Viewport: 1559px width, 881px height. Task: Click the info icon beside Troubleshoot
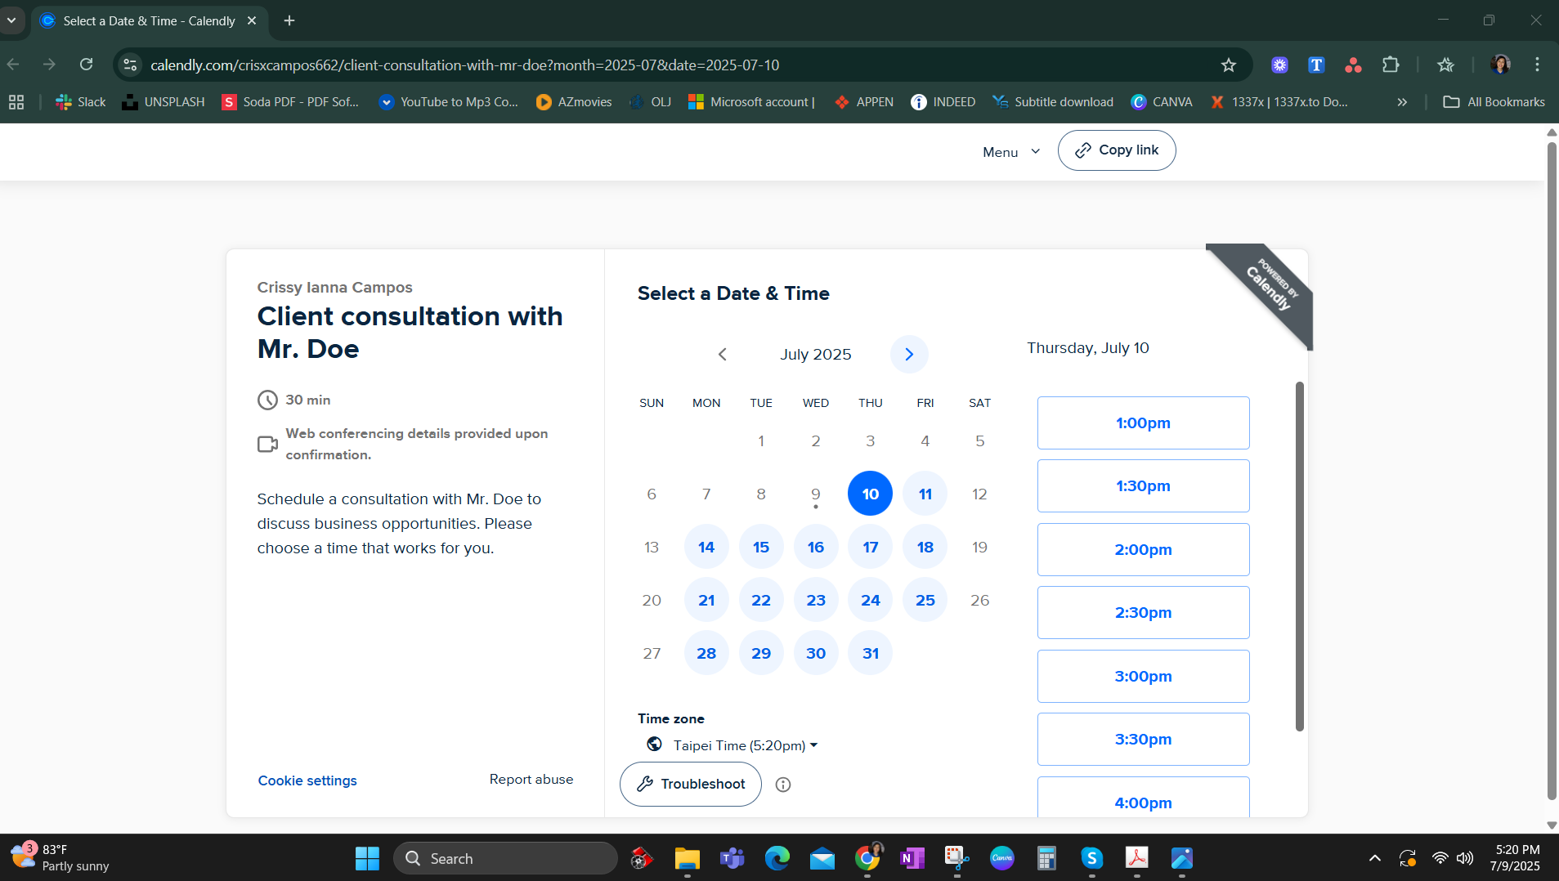782,785
